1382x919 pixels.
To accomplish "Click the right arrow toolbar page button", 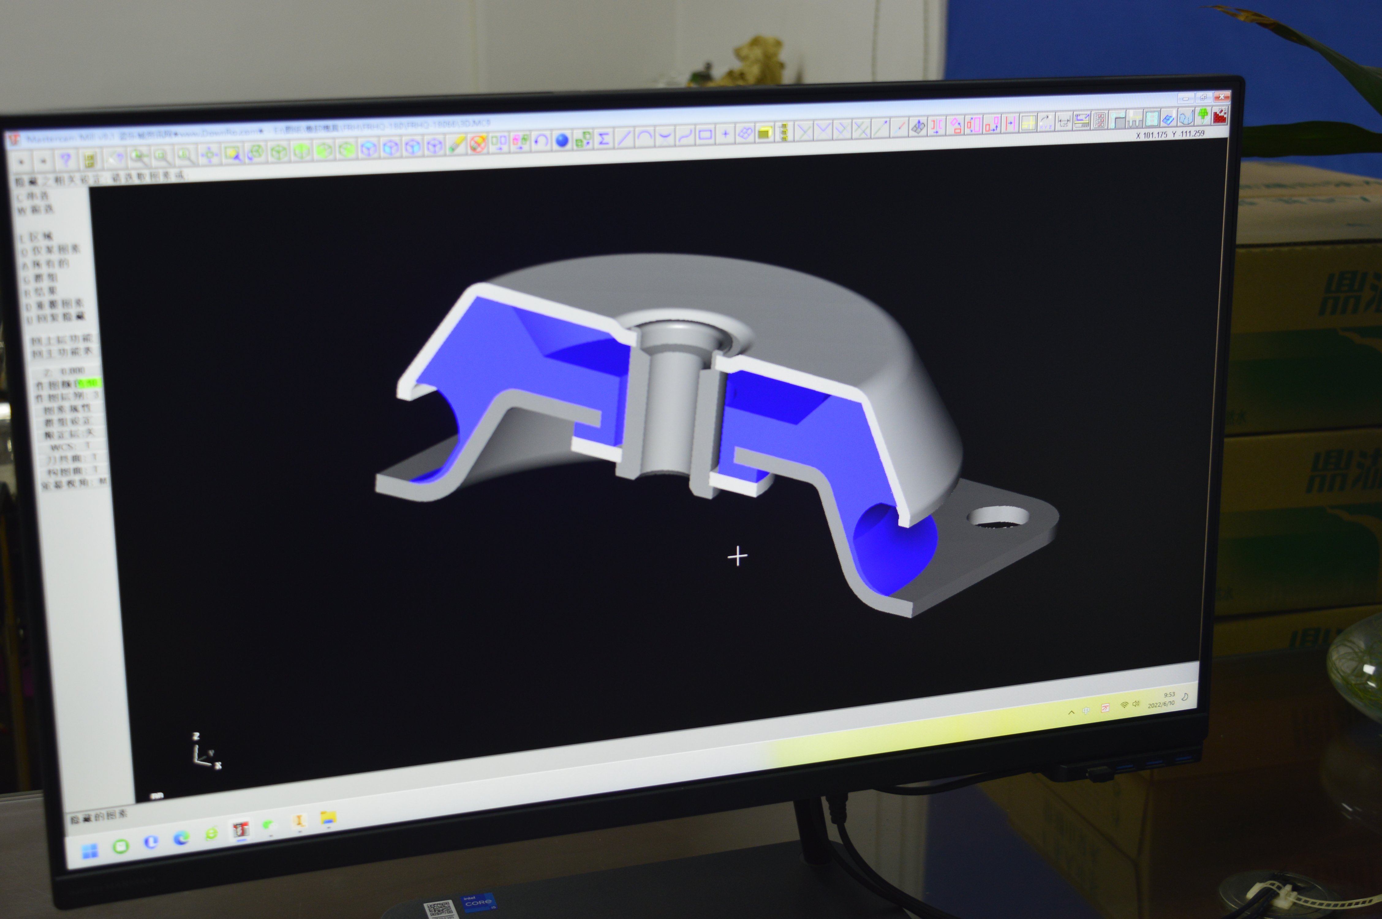I will click(43, 161).
